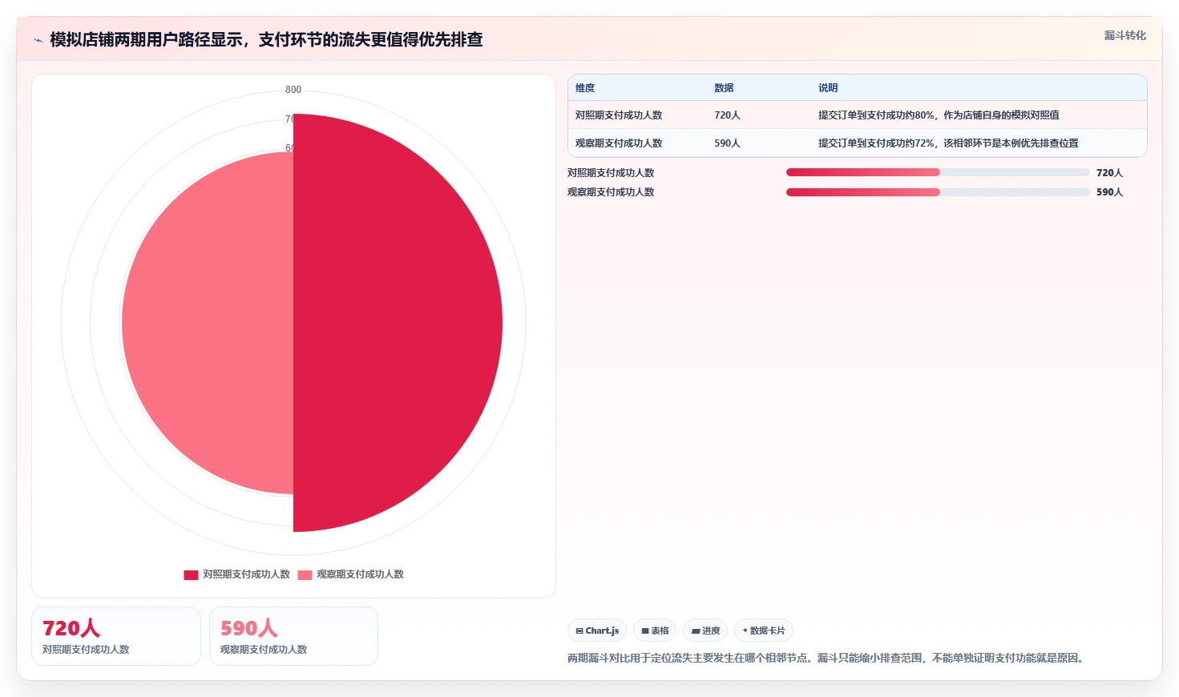Toggle 对照期支付成功人数 legend swatch
1179x697 pixels.
pos(191,574)
